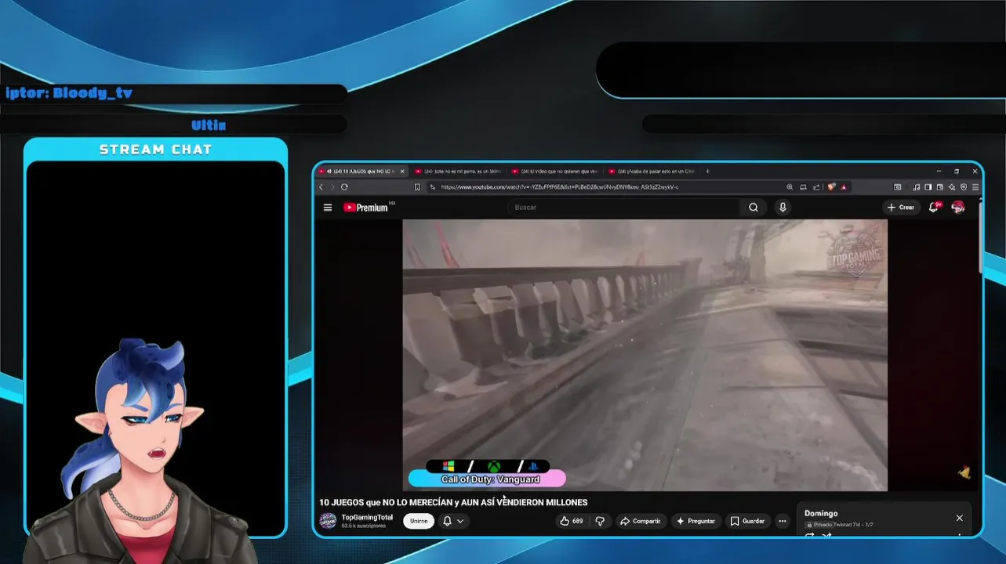This screenshot has width=1006, height=564.
Task: Click the Crear create button
Action: point(901,208)
